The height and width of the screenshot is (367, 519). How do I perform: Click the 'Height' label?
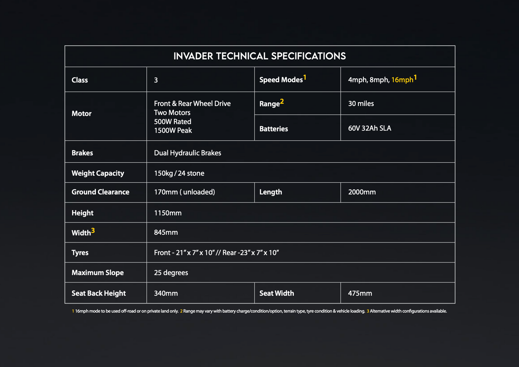82,213
